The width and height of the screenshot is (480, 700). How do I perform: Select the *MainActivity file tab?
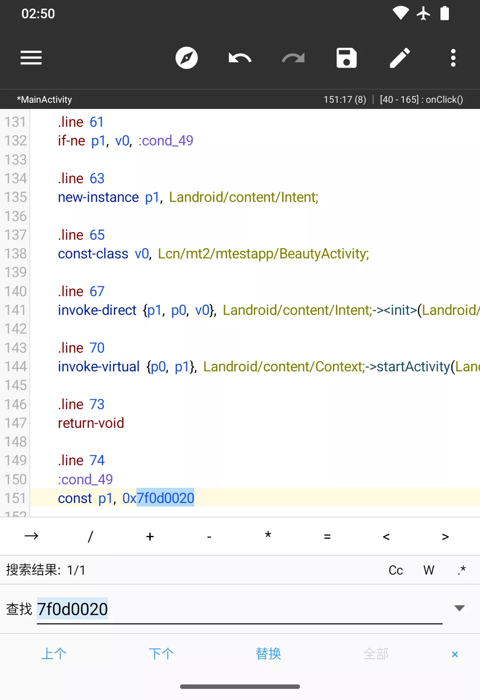pyautogui.click(x=44, y=100)
